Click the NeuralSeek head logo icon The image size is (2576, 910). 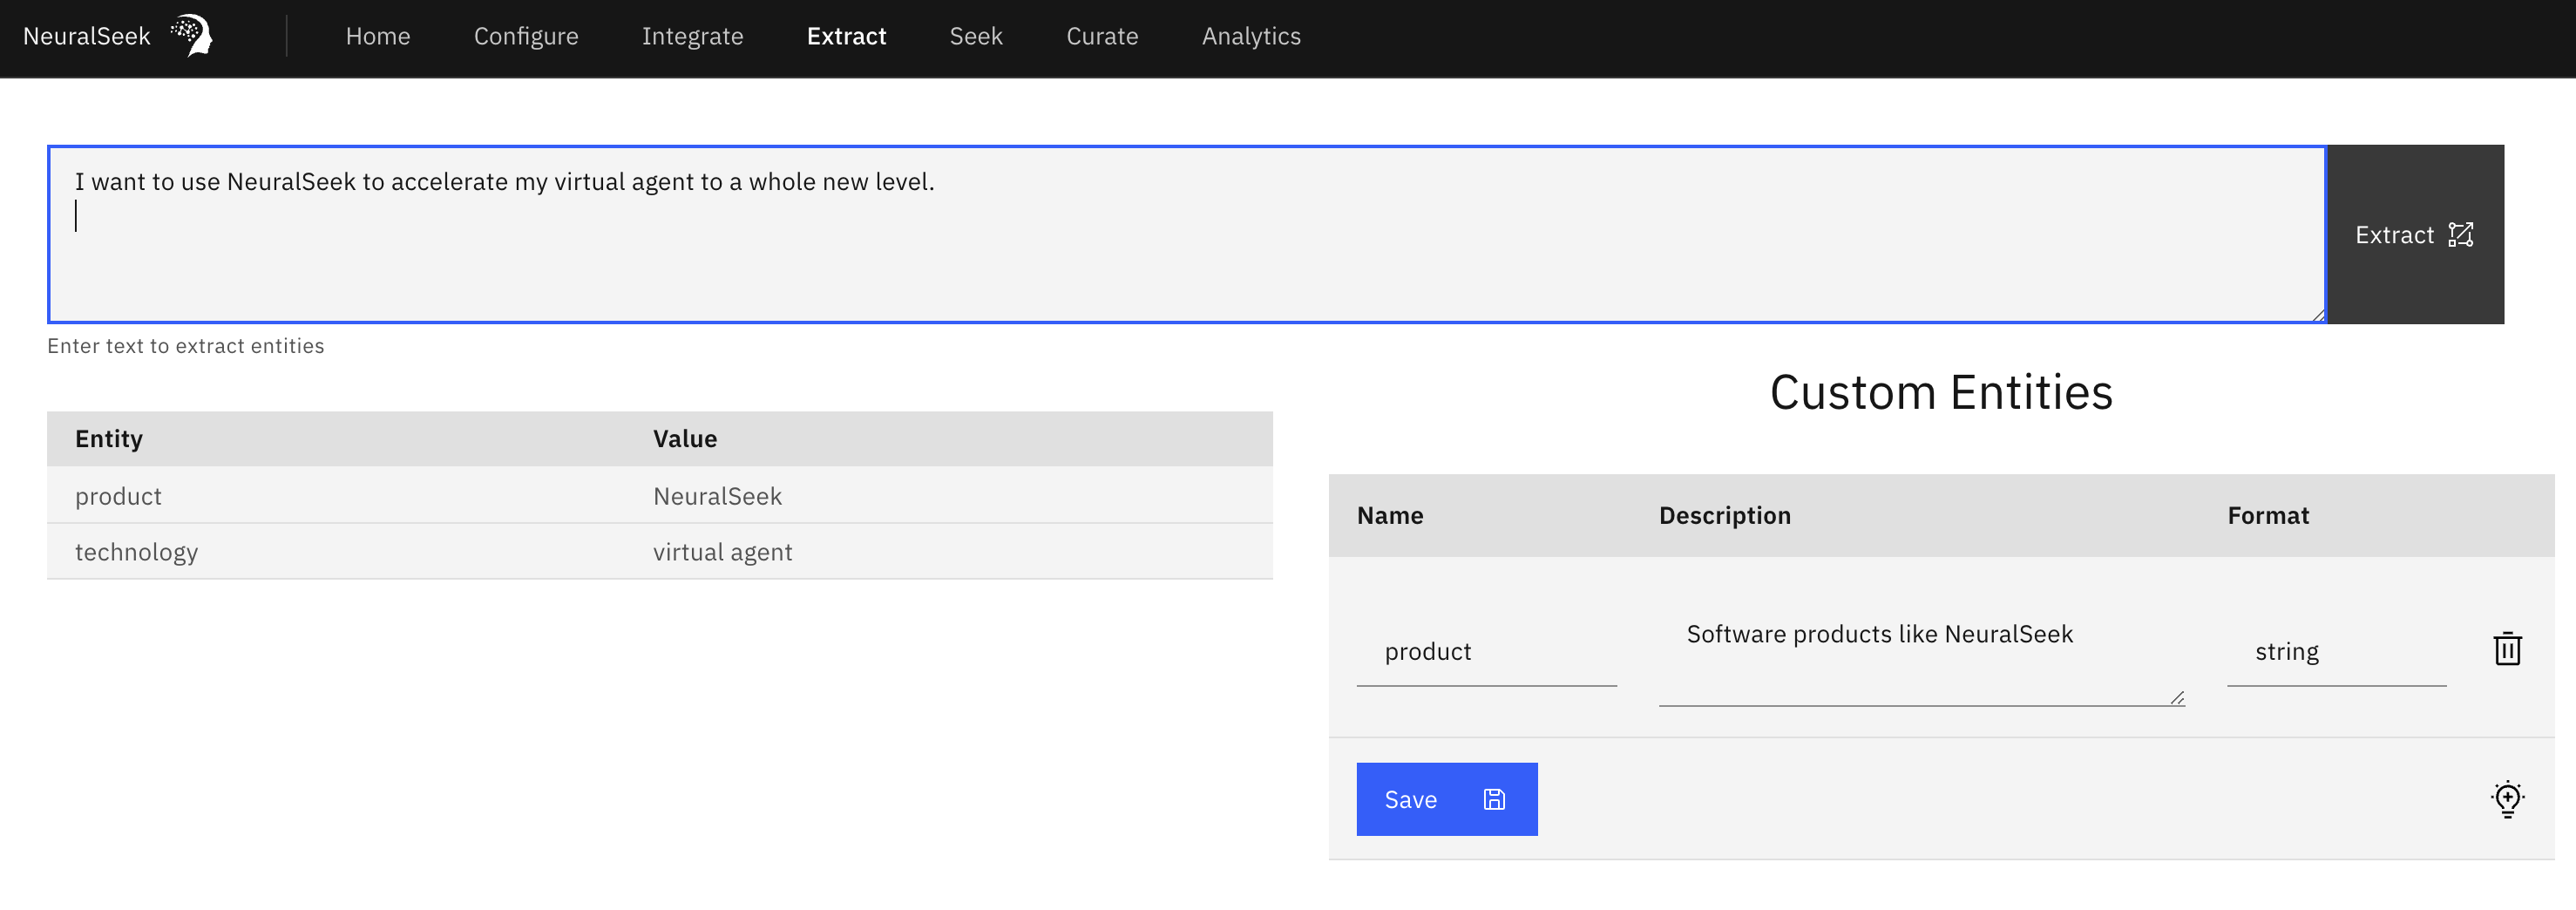click(x=191, y=35)
